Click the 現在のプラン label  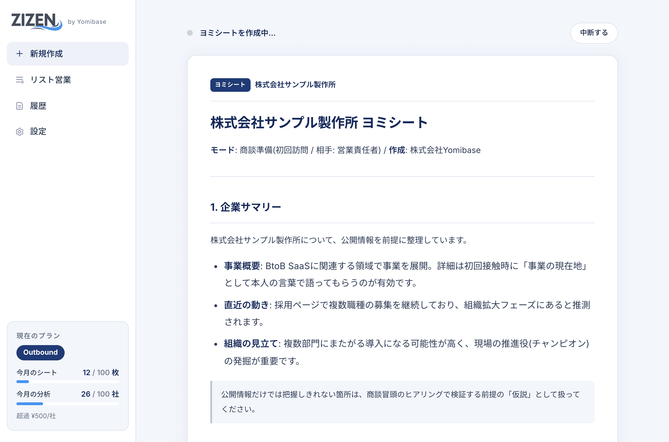38,336
